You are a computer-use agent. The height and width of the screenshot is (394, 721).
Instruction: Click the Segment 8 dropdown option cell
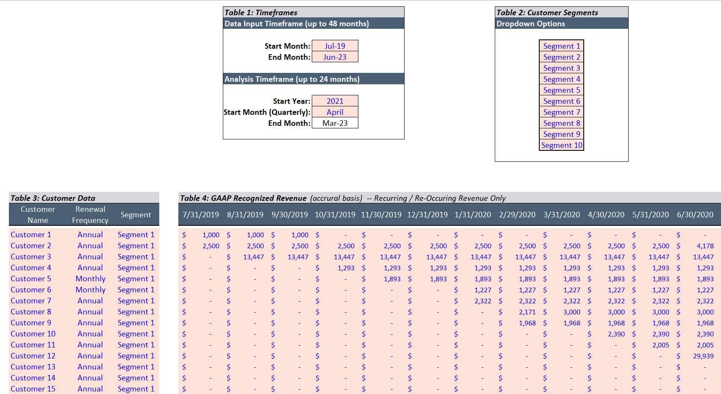pos(561,123)
